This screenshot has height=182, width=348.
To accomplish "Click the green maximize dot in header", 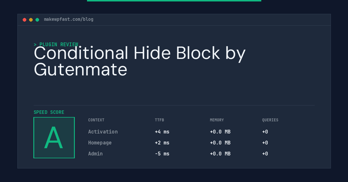I will coord(37,20).
